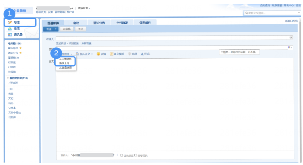Image resolution: width=303 pixels, height=165 pixels.
Task: Check the 需要回执 read receipt checkbox
Action: click(x=135, y=155)
